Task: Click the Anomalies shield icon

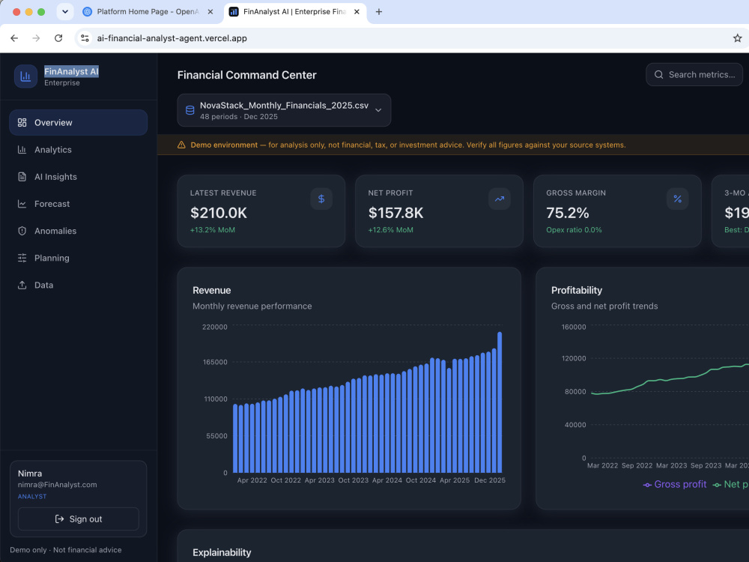Action: coord(22,231)
